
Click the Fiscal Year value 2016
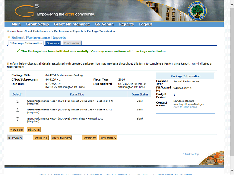click(x=121, y=79)
